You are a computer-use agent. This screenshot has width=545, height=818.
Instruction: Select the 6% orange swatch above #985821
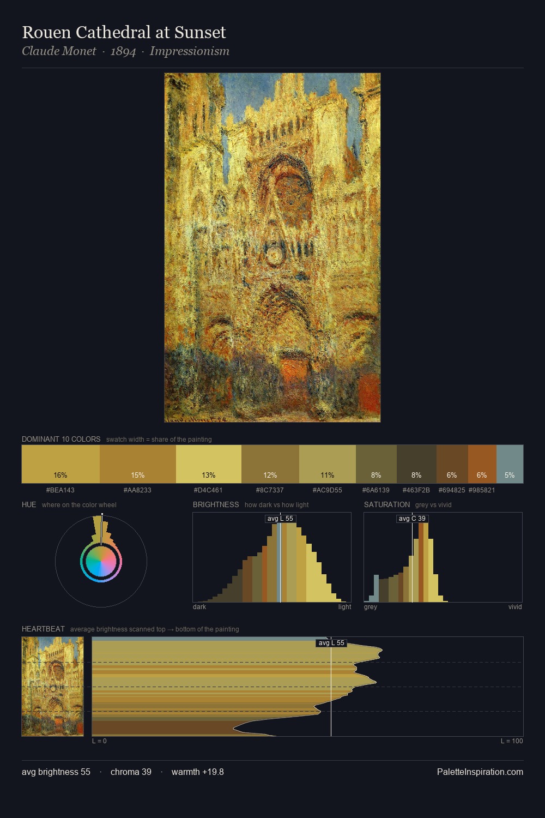pyautogui.click(x=482, y=464)
